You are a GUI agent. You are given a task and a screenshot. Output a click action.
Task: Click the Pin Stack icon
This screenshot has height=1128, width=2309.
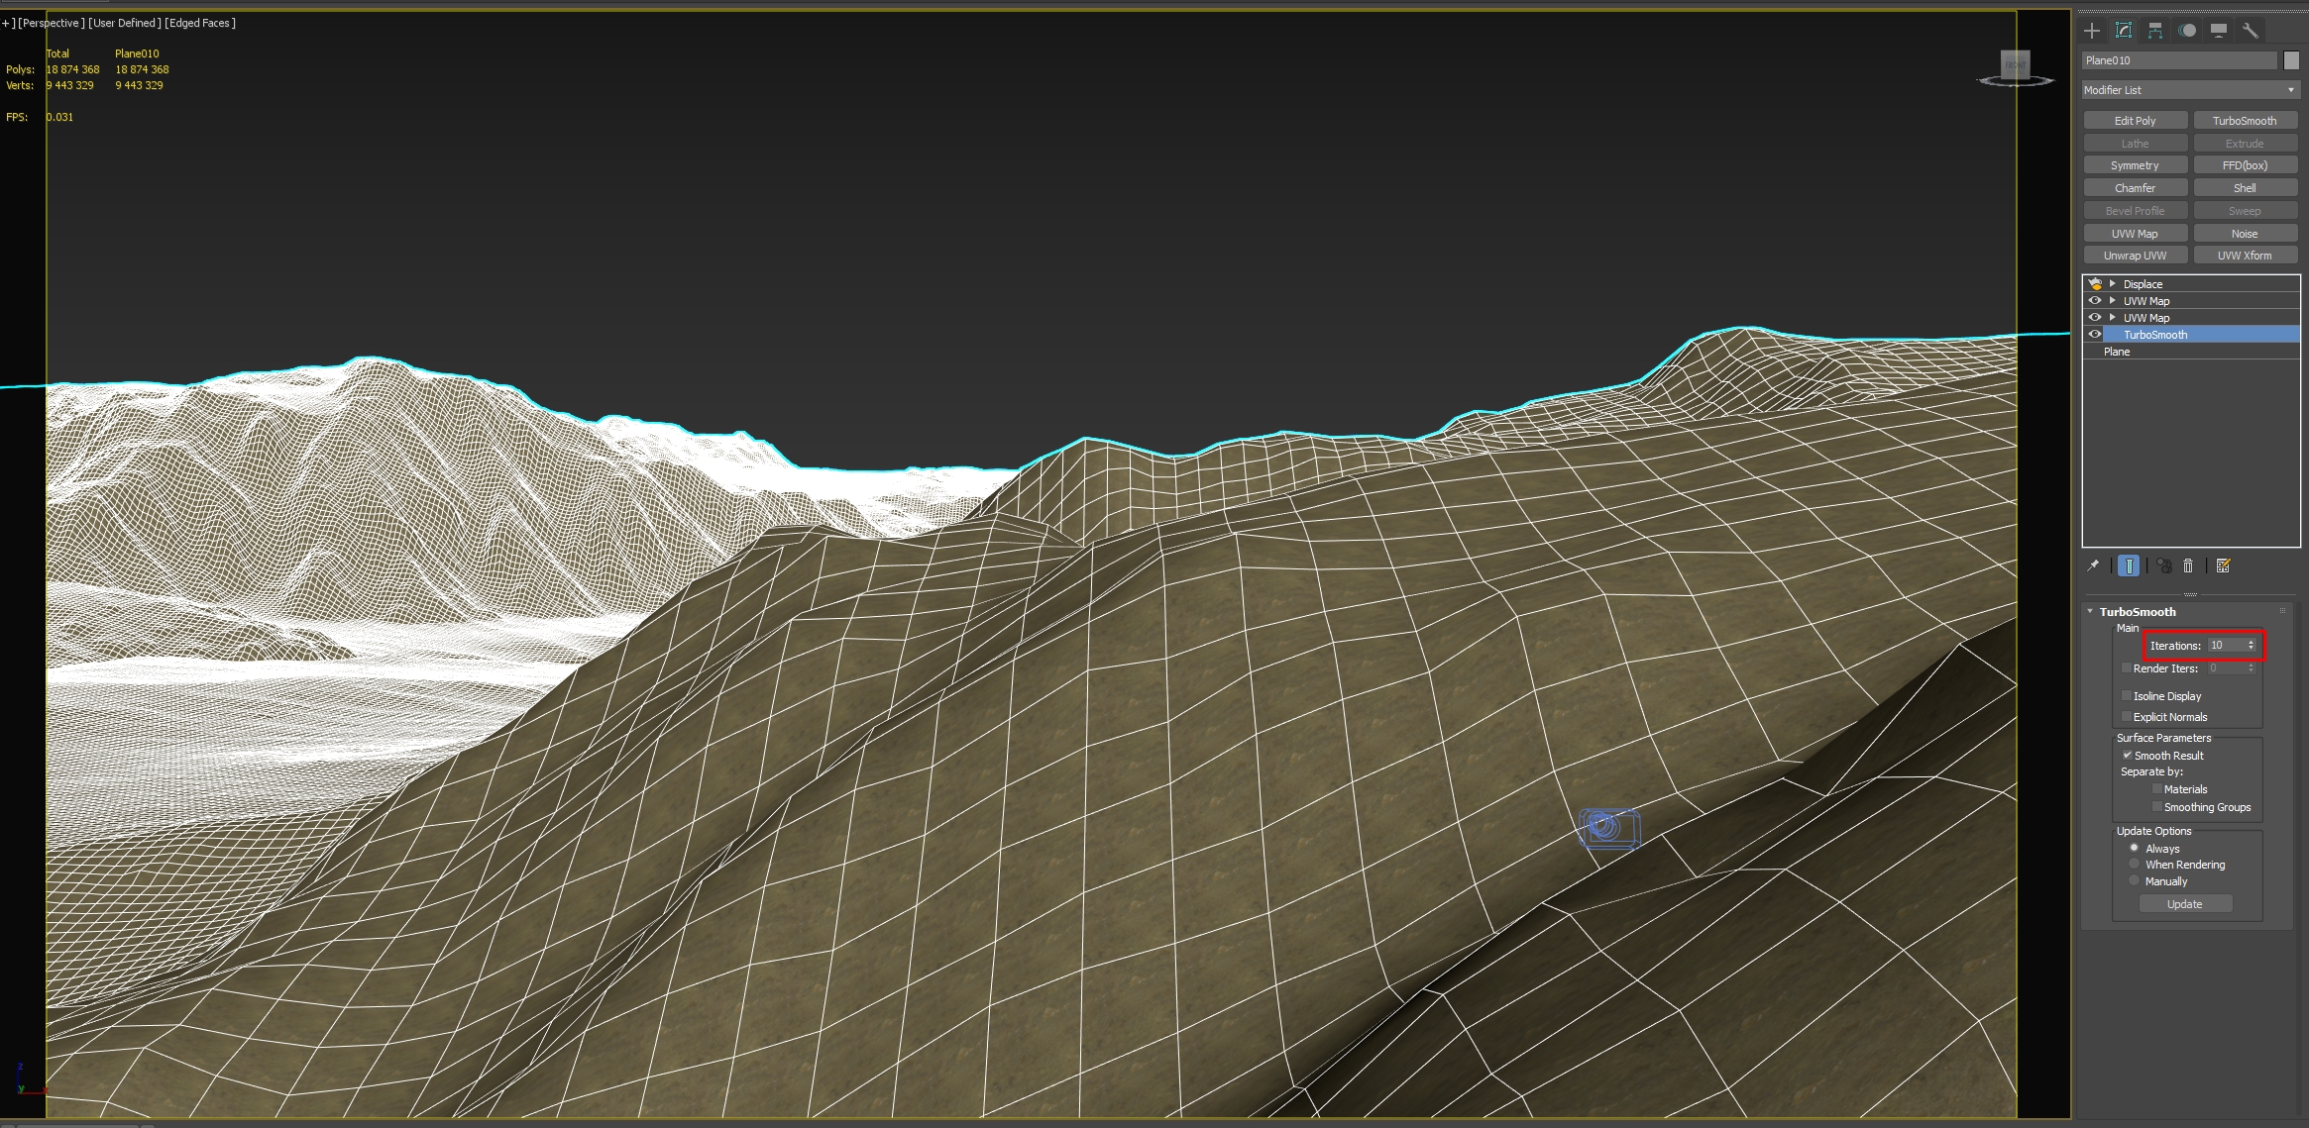2093,565
